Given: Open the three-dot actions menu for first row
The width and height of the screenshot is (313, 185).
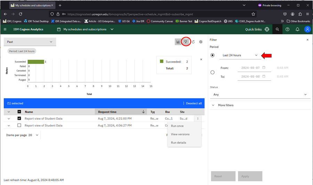Looking at the screenshot, I should coord(198,118).
